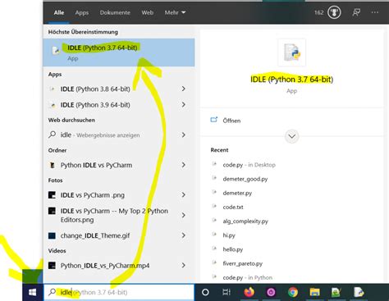Expand more actions with round chevron button

(x=291, y=136)
